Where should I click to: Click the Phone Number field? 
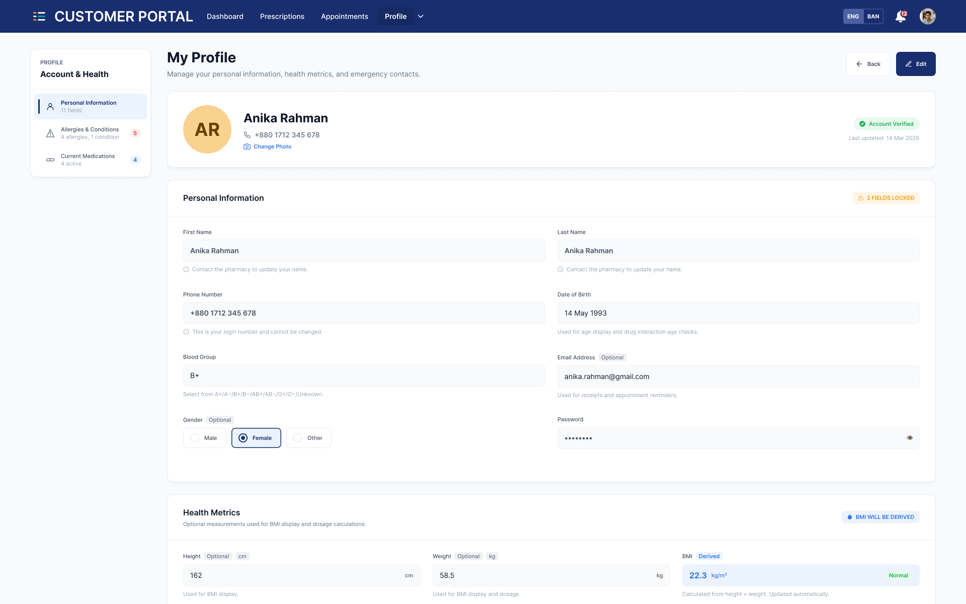coord(364,313)
